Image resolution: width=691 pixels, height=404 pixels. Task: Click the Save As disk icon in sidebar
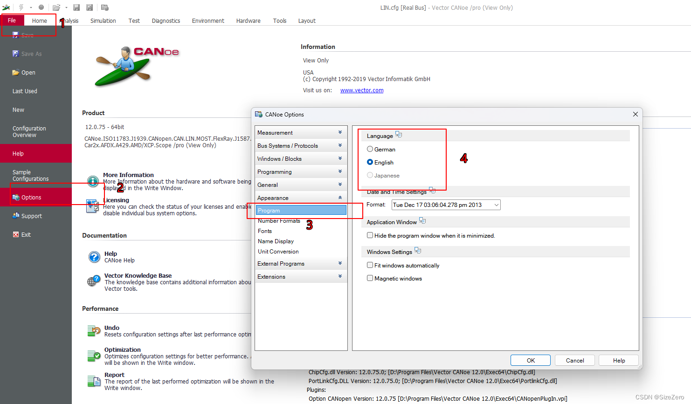(x=16, y=54)
